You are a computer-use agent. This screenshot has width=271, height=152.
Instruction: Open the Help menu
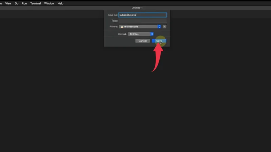[61, 3]
